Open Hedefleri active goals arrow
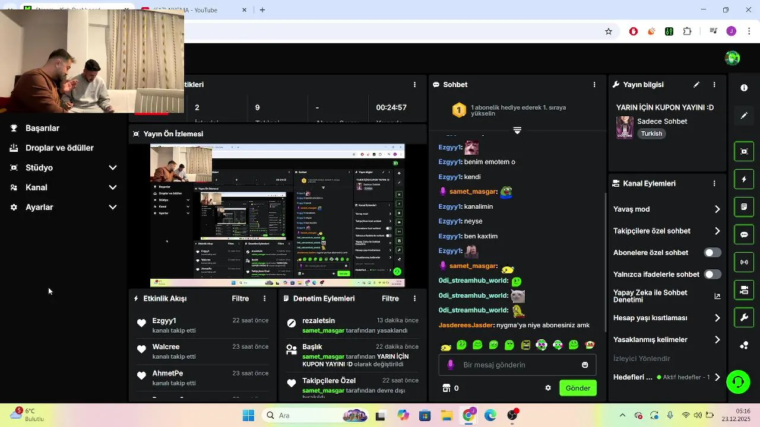 (717, 377)
